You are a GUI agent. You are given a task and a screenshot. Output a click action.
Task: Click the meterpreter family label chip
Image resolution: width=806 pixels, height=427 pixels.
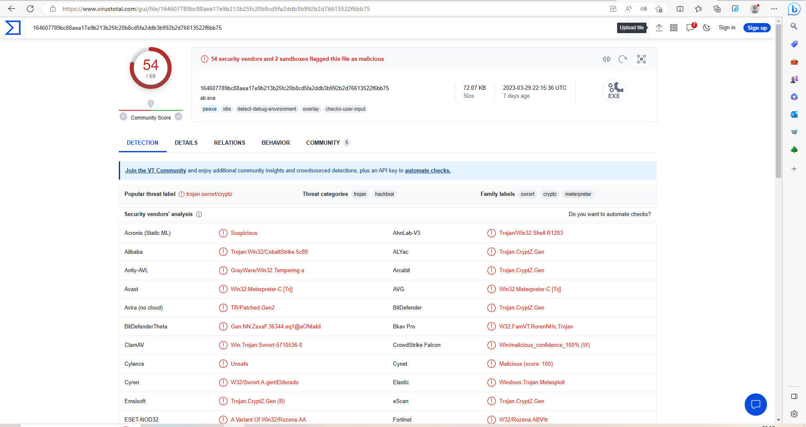[578, 194]
